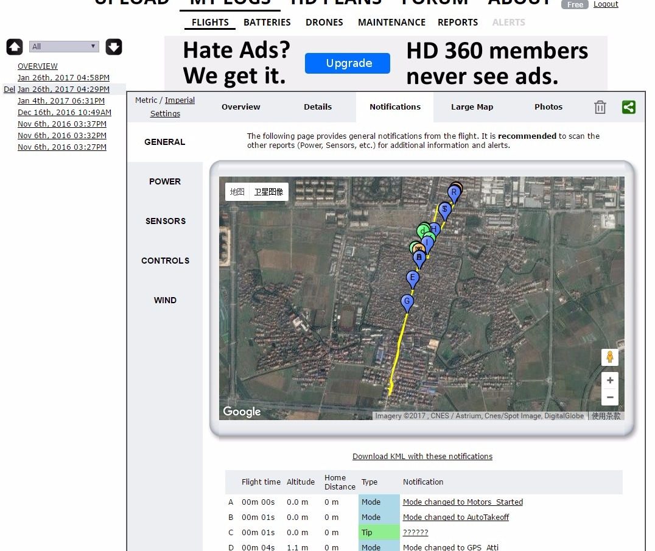The image size is (655, 551).
Task: Open the DRONES tab
Action: tap(324, 23)
